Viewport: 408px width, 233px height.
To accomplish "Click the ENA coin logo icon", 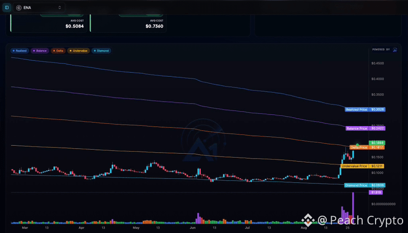I will 19,8.
